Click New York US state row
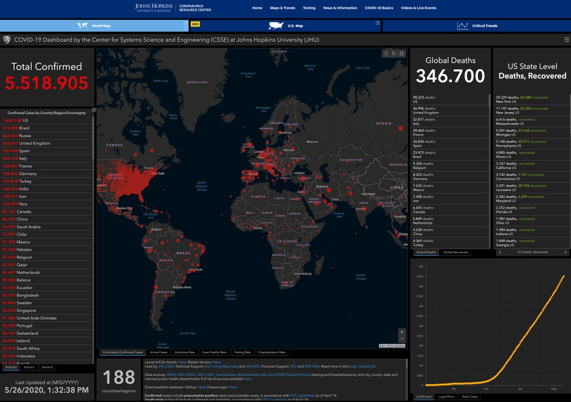Viewport: 571px width, 402px height. (531, 99)
